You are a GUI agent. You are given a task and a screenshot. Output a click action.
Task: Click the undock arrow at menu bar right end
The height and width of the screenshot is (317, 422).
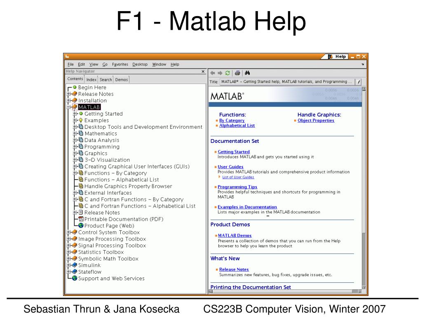point(363,64)
